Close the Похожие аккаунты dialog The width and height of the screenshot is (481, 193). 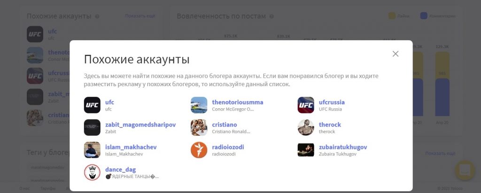point(396,54)
